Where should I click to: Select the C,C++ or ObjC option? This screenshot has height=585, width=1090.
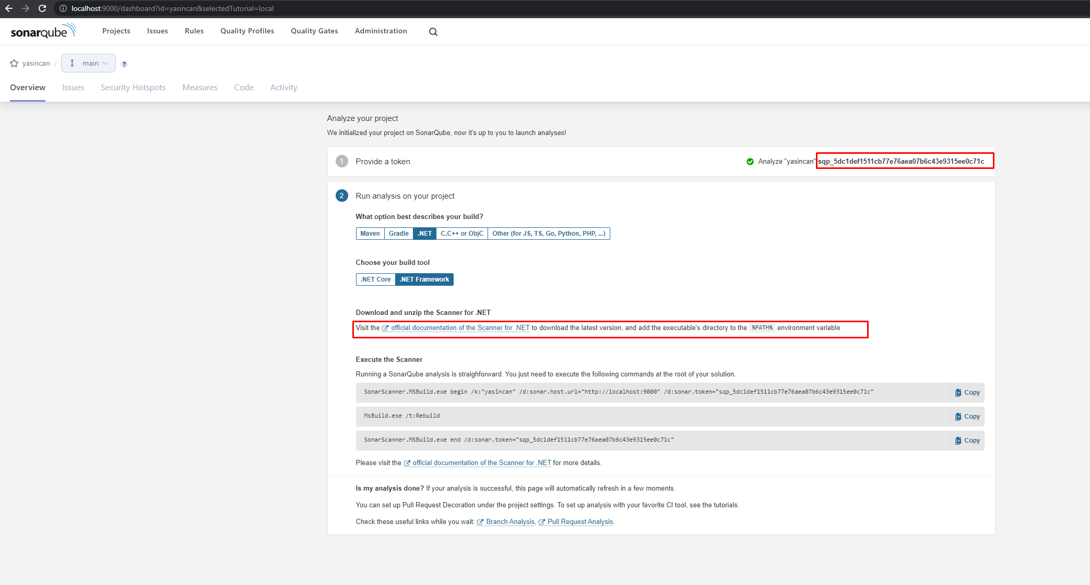[462, 234]
